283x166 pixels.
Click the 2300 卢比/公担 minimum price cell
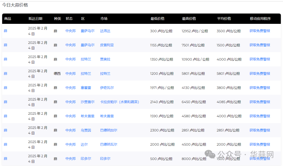(162, 130)
